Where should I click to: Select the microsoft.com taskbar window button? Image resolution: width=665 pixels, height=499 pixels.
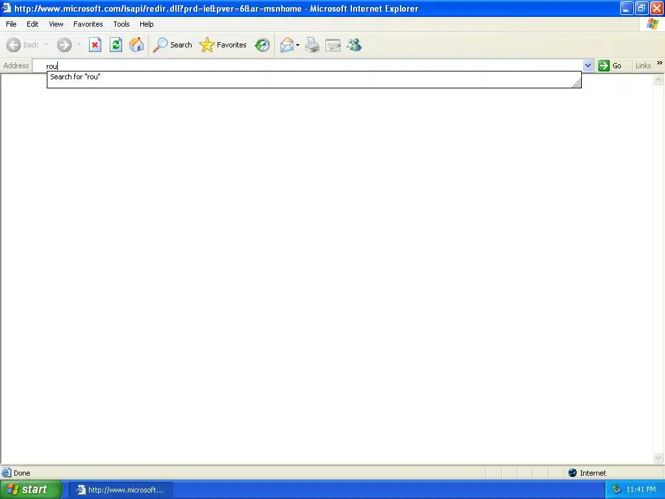pyautogui.click(x=120, y=490)
